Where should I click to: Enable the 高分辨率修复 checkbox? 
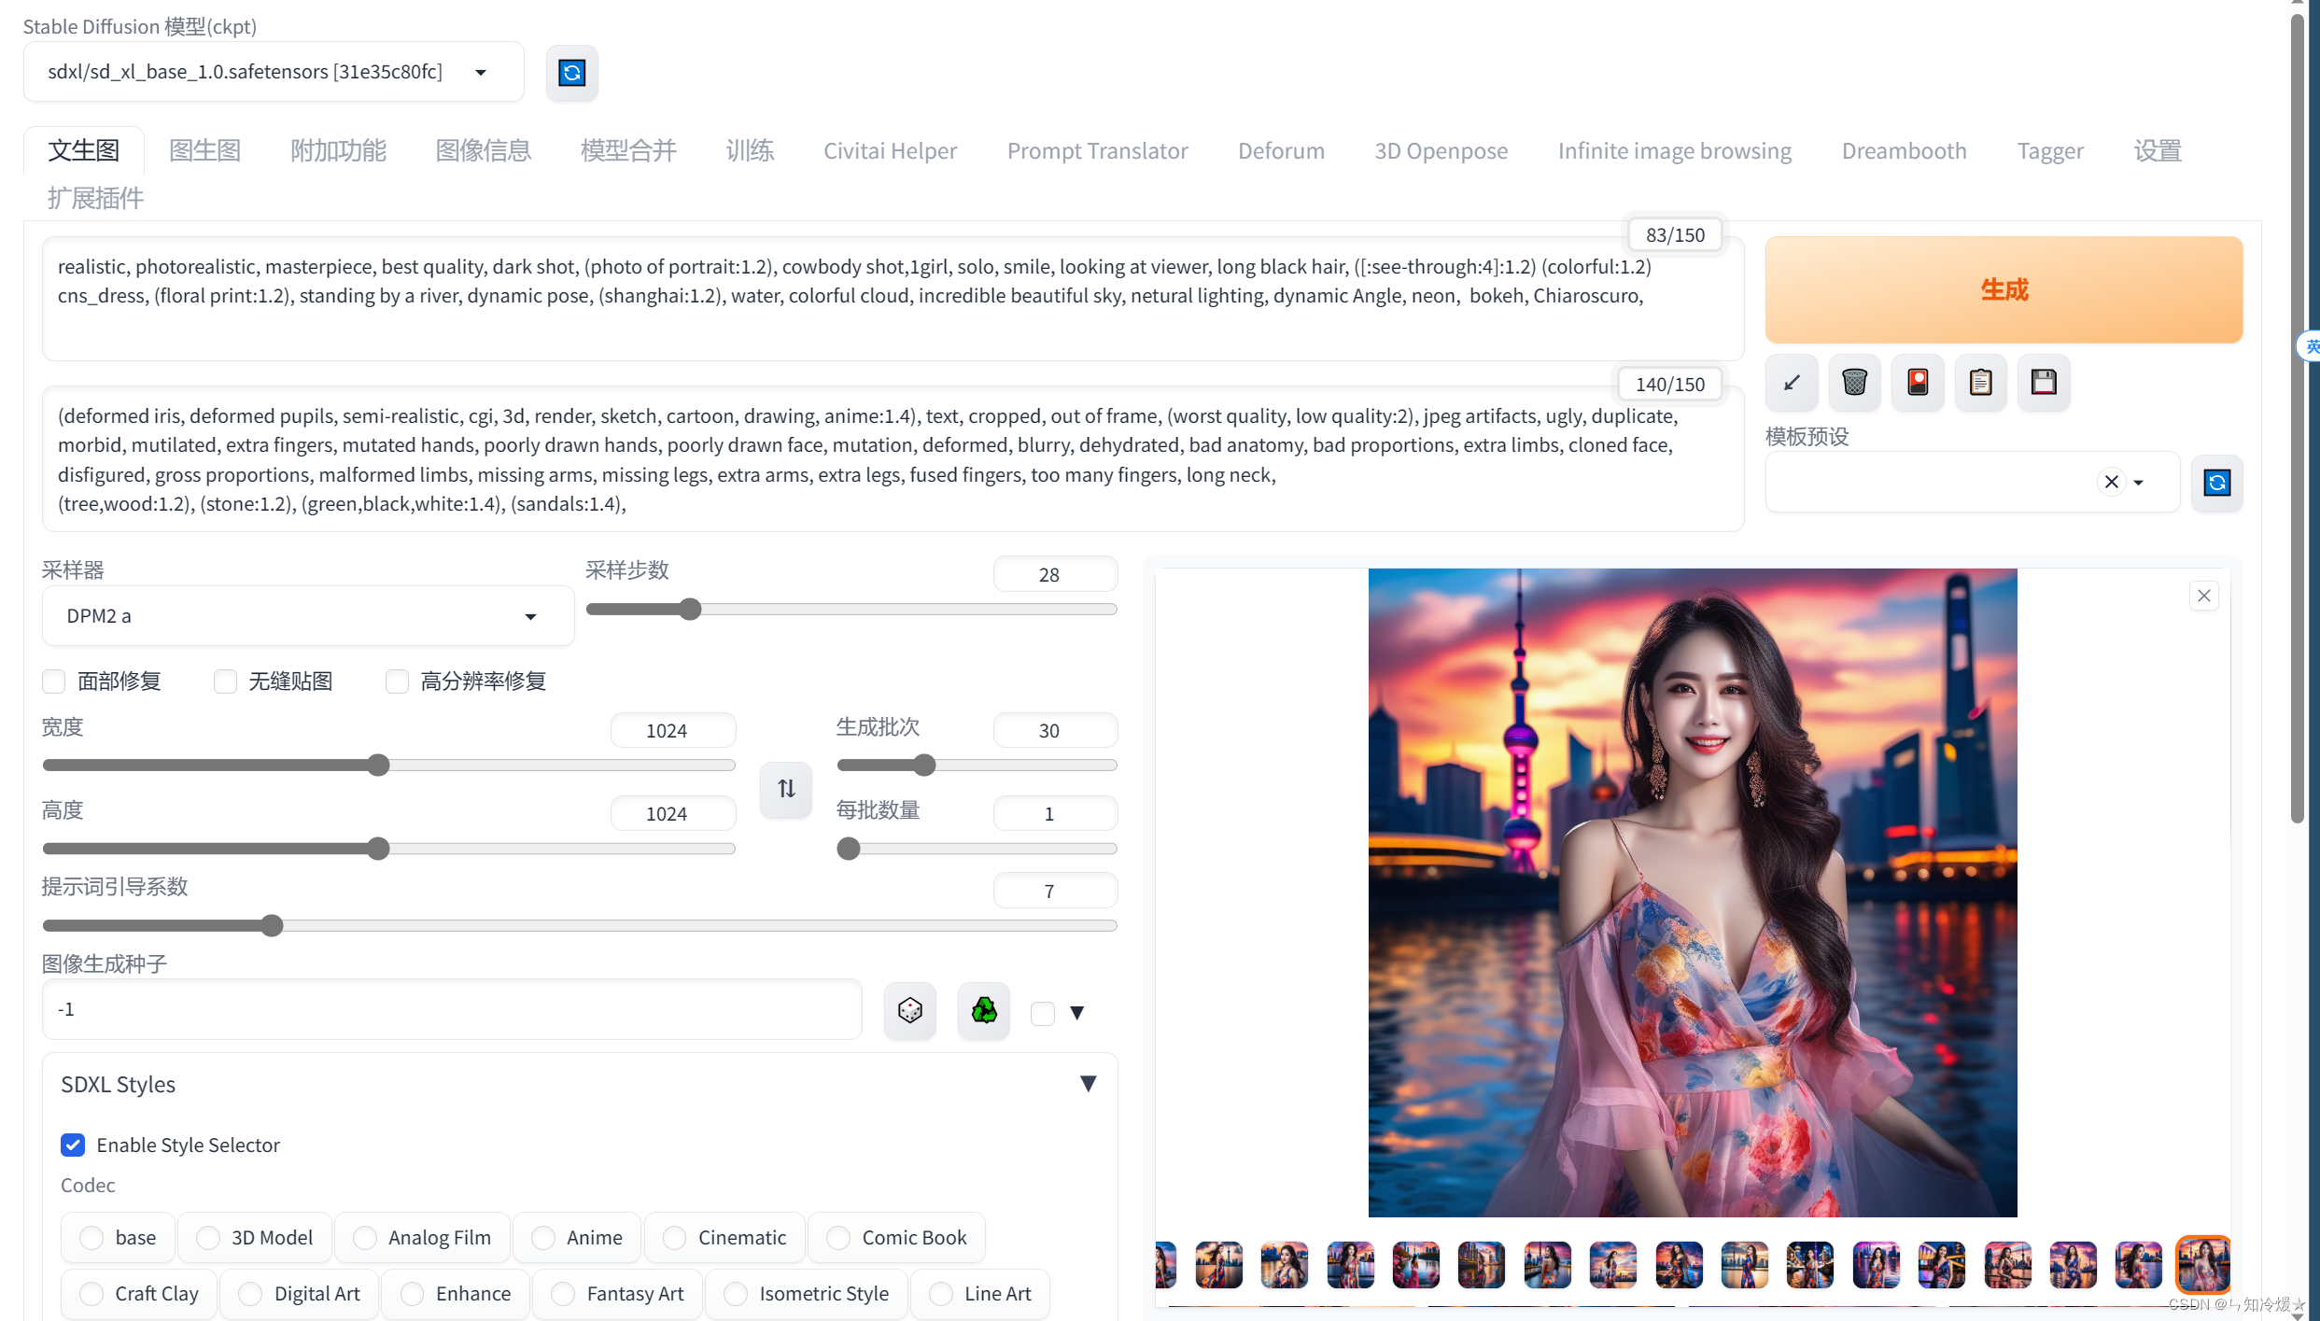[398, 682]
